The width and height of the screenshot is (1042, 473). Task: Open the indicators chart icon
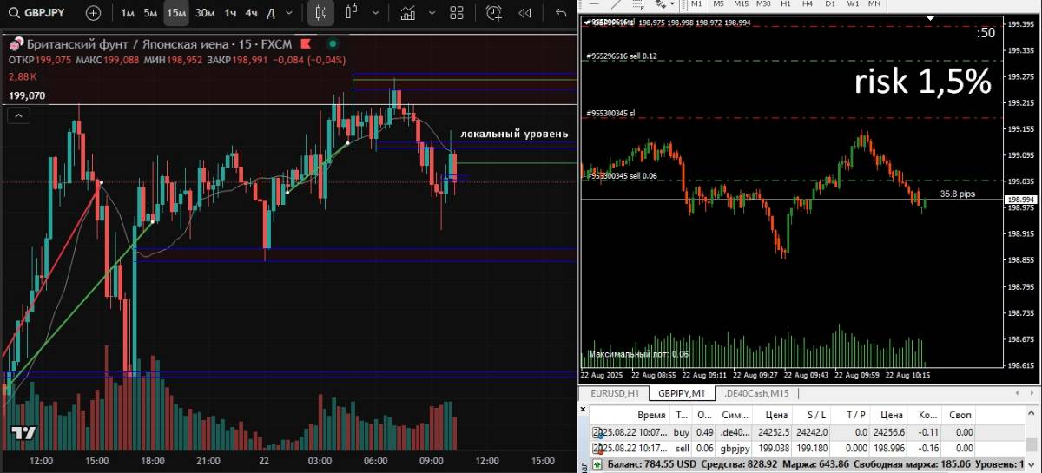(x=407, y=13)
